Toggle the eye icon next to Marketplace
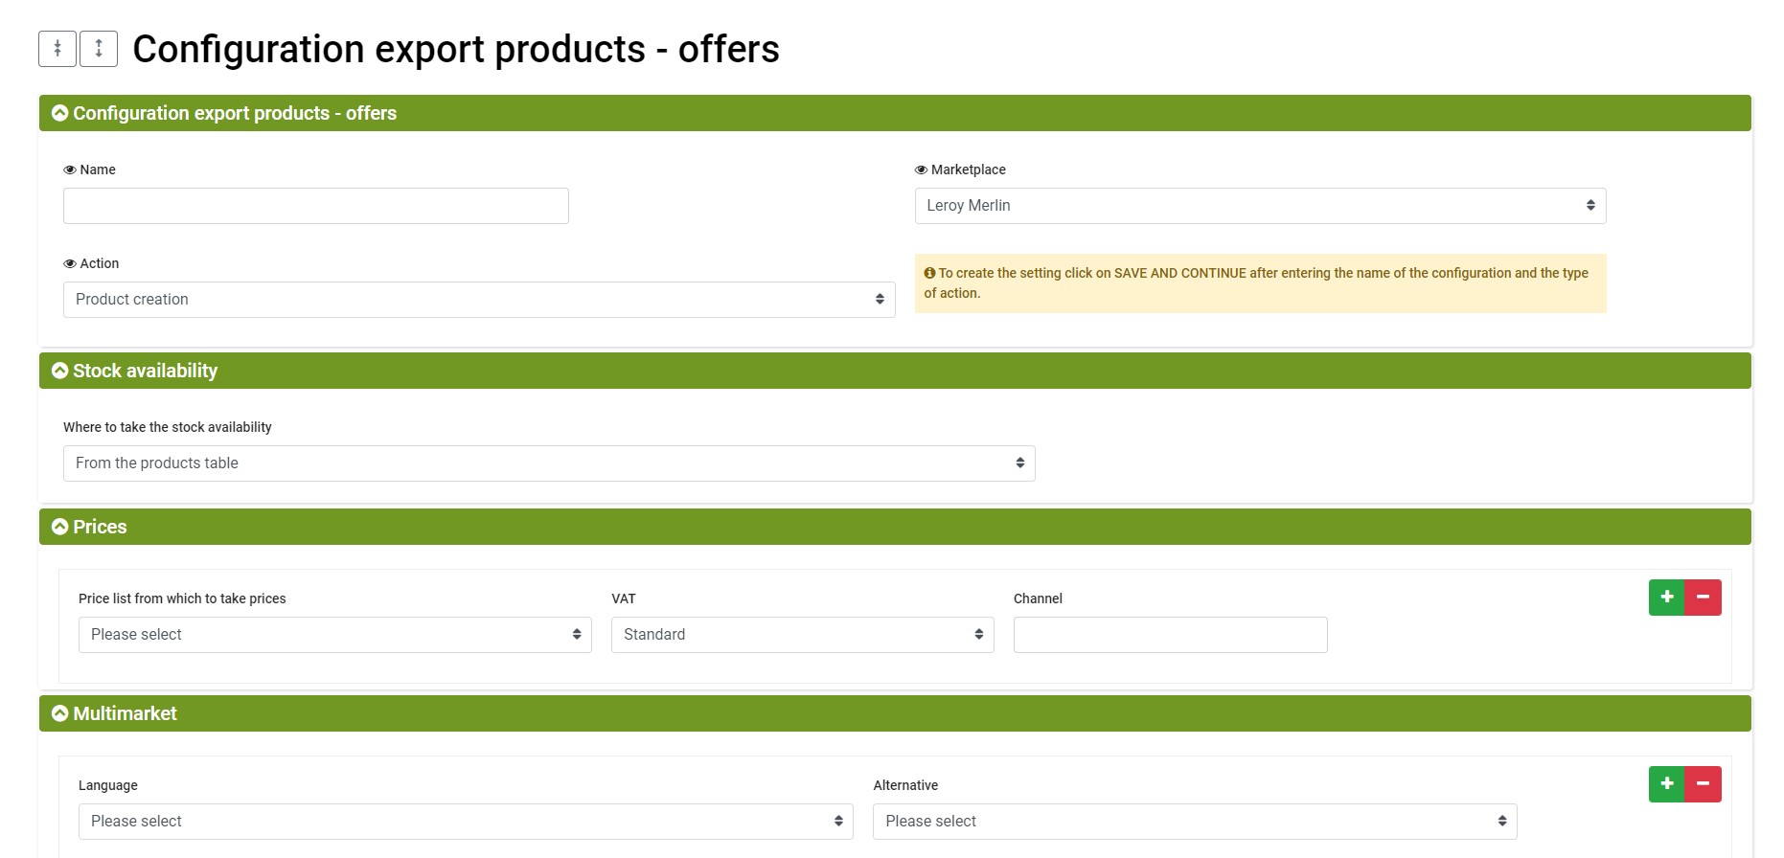 tap(921, 169)
